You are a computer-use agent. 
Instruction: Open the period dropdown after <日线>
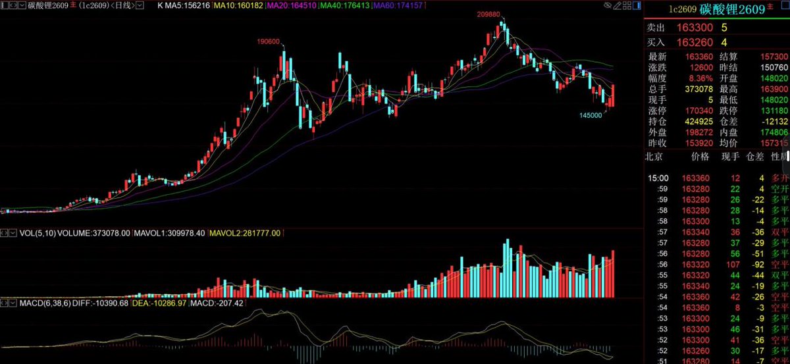click(140, 6)
